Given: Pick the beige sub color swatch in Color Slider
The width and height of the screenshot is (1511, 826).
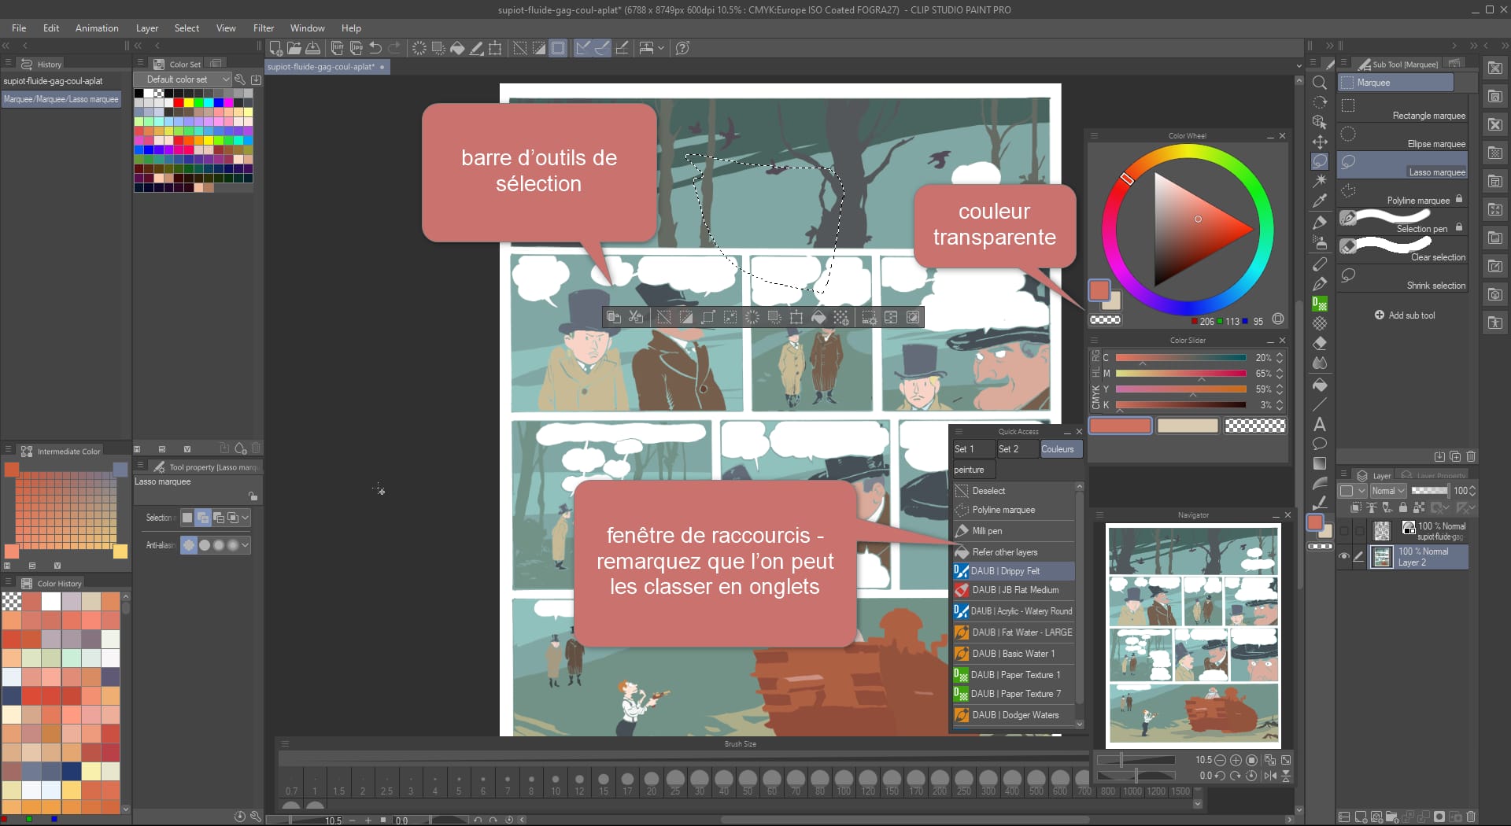Looking at the screenshot, I should (x=1188, y=426).
